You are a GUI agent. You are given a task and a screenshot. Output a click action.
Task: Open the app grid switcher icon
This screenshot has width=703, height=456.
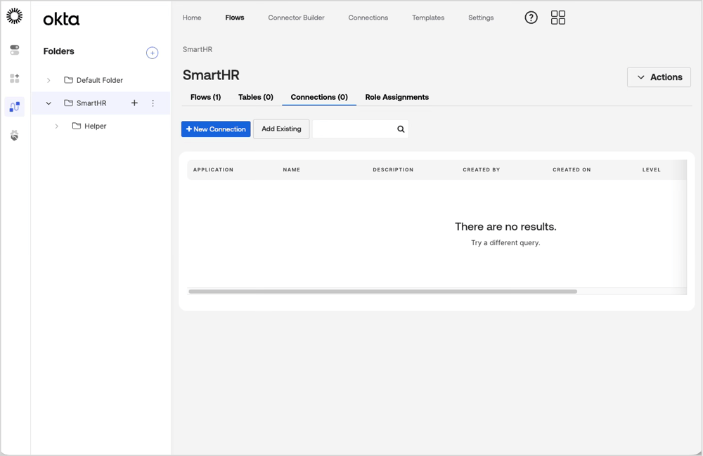click(558, 18)
